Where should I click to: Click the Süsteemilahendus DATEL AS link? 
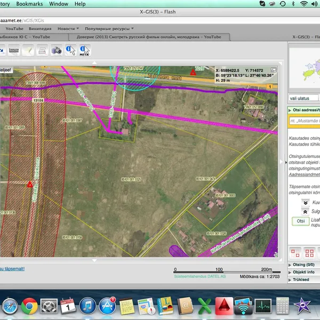200,276
